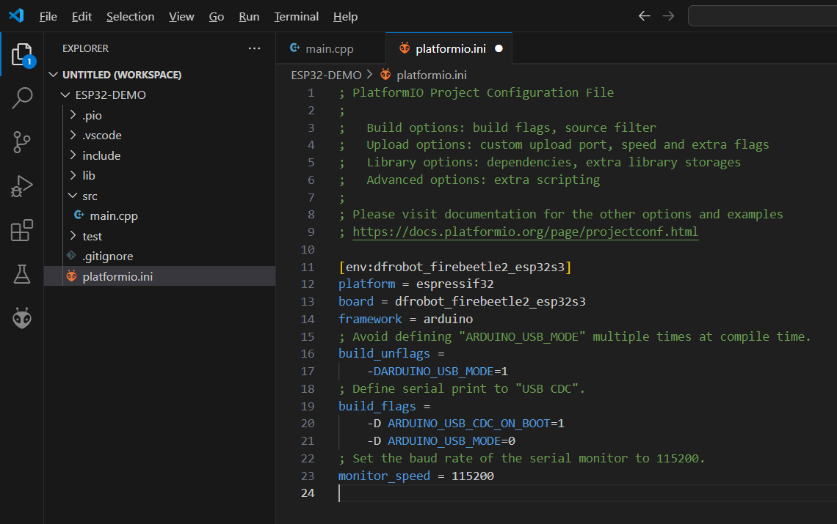
Task: Expand the .pio folder
Action: click(92, 115)
